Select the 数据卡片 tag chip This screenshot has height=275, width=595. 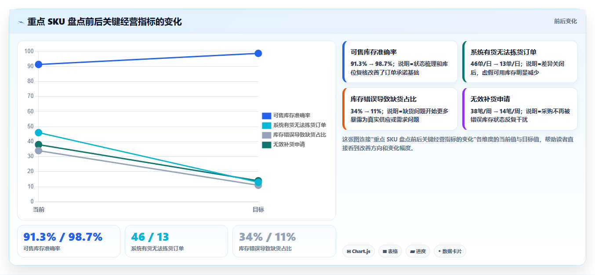point(450,251)
